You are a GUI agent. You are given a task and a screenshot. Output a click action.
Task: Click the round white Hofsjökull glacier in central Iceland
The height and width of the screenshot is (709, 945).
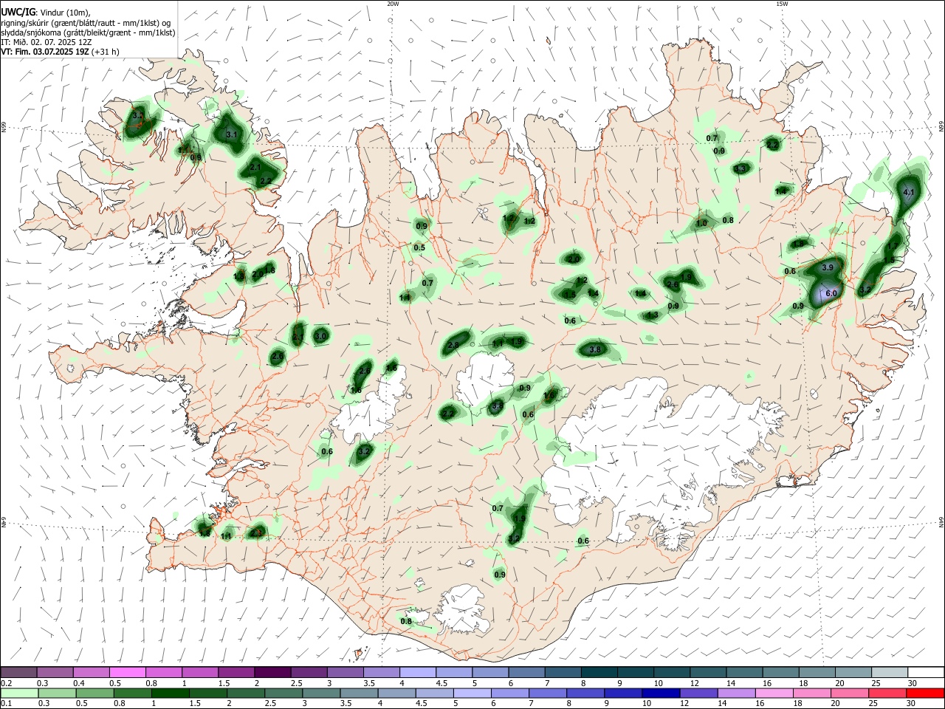tap(486, 378)
